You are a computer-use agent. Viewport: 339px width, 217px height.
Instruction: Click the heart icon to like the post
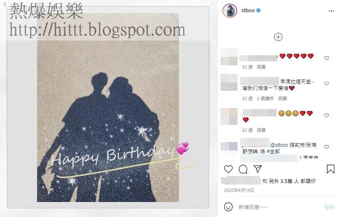pyautogui.click(x=228, y=169)
